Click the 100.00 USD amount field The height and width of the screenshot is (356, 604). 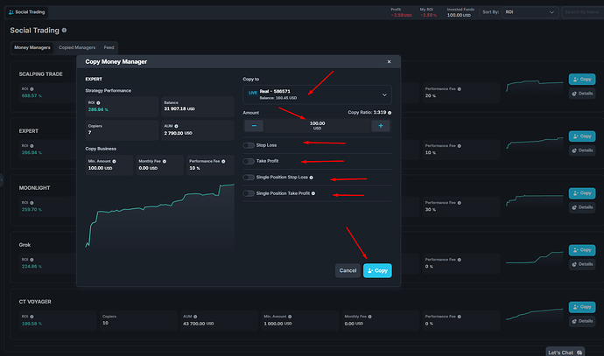click(318, 125)
